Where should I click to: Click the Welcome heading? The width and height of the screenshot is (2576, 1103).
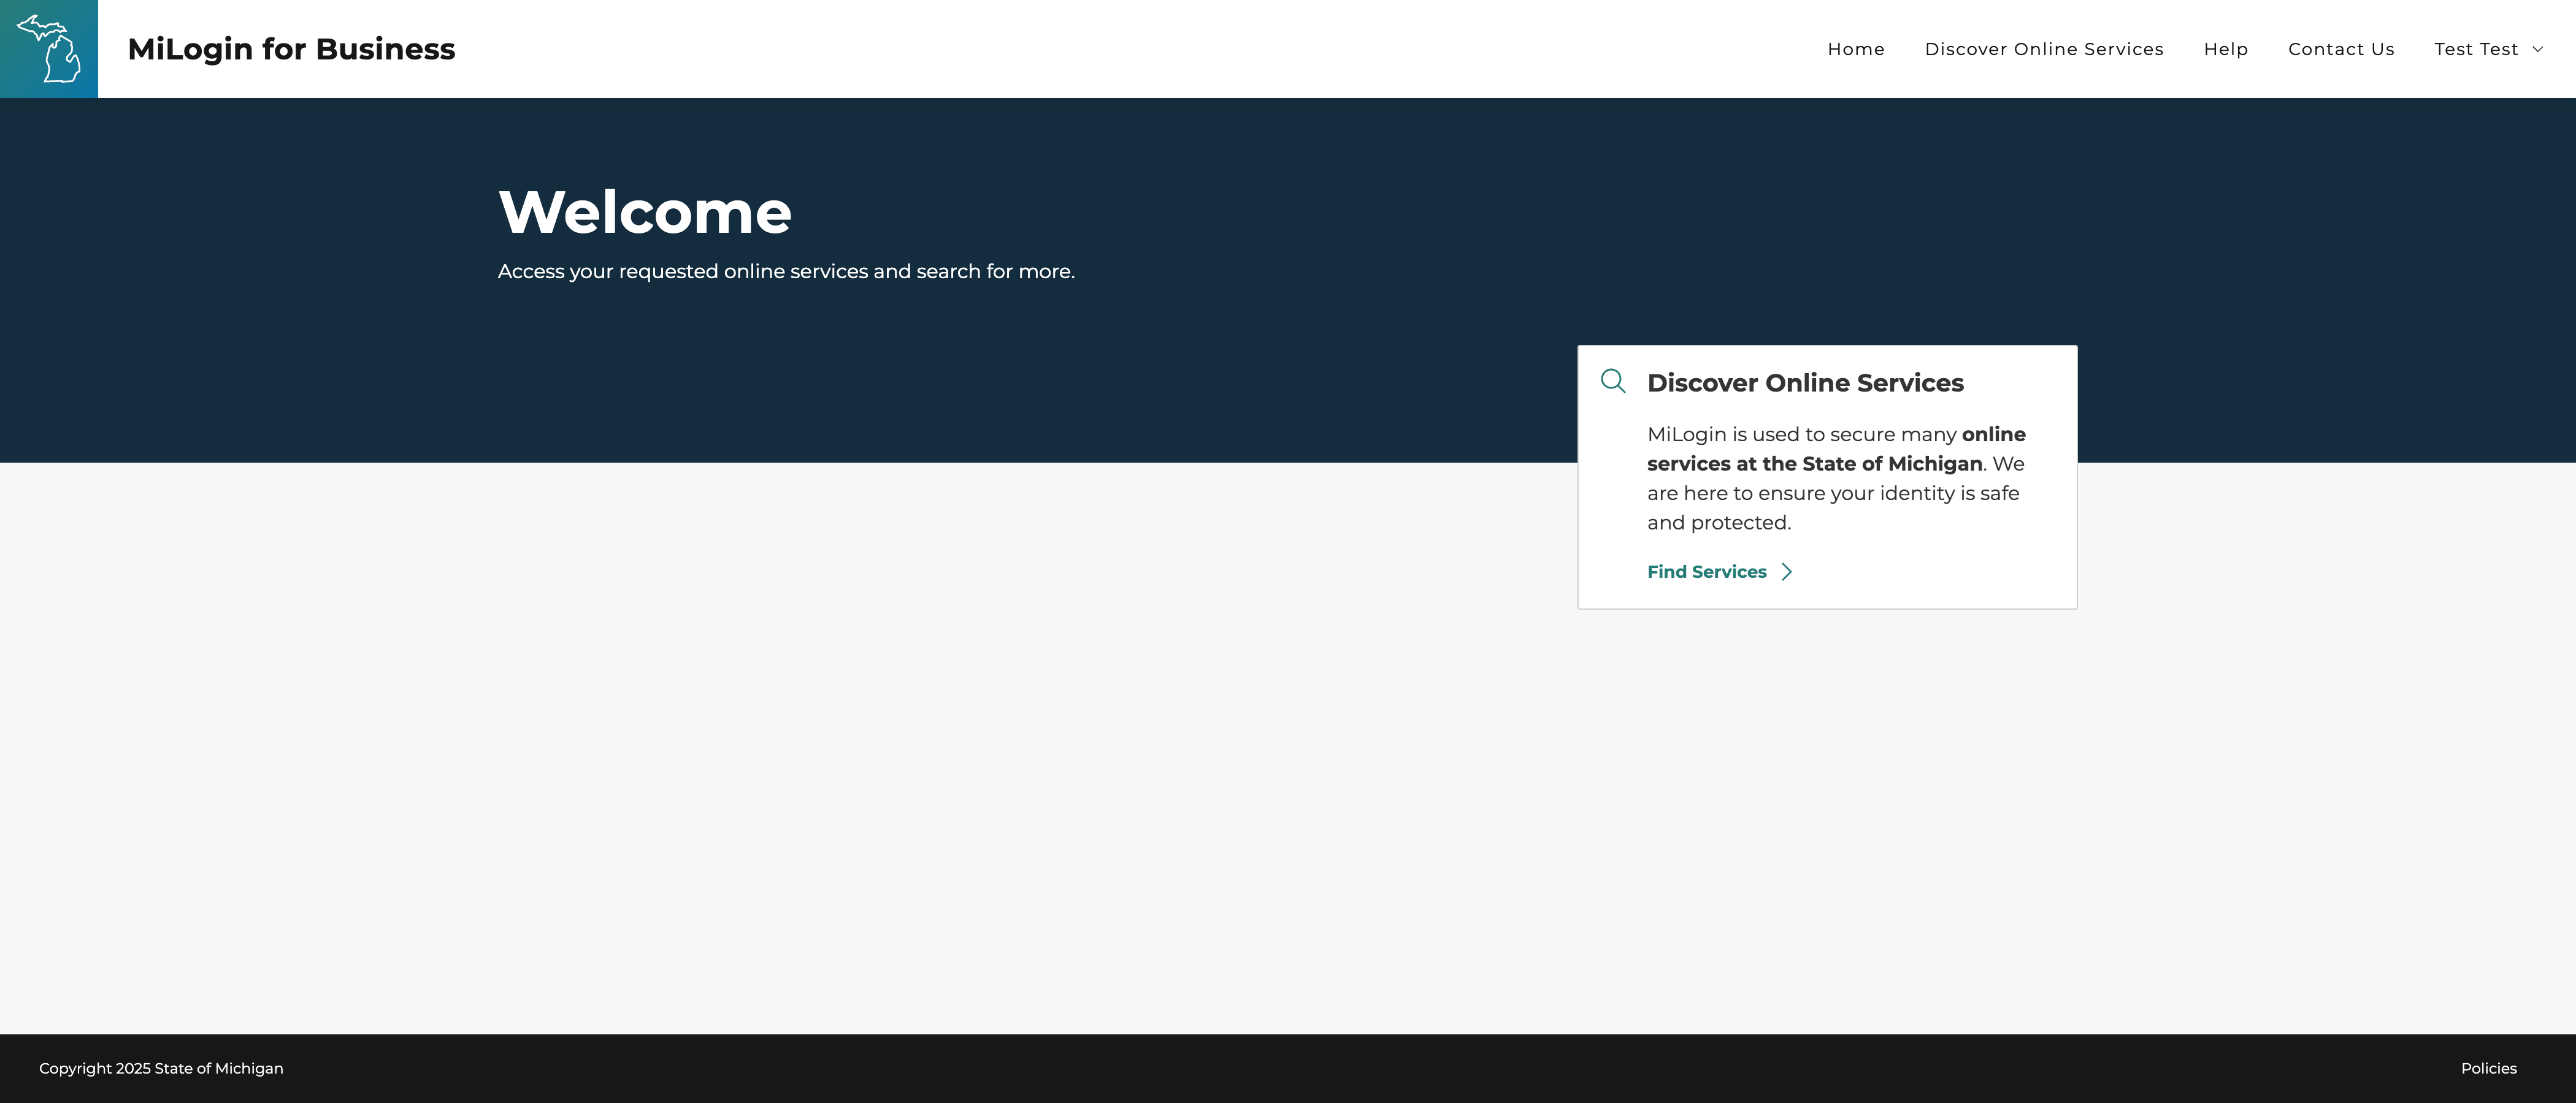645,212
